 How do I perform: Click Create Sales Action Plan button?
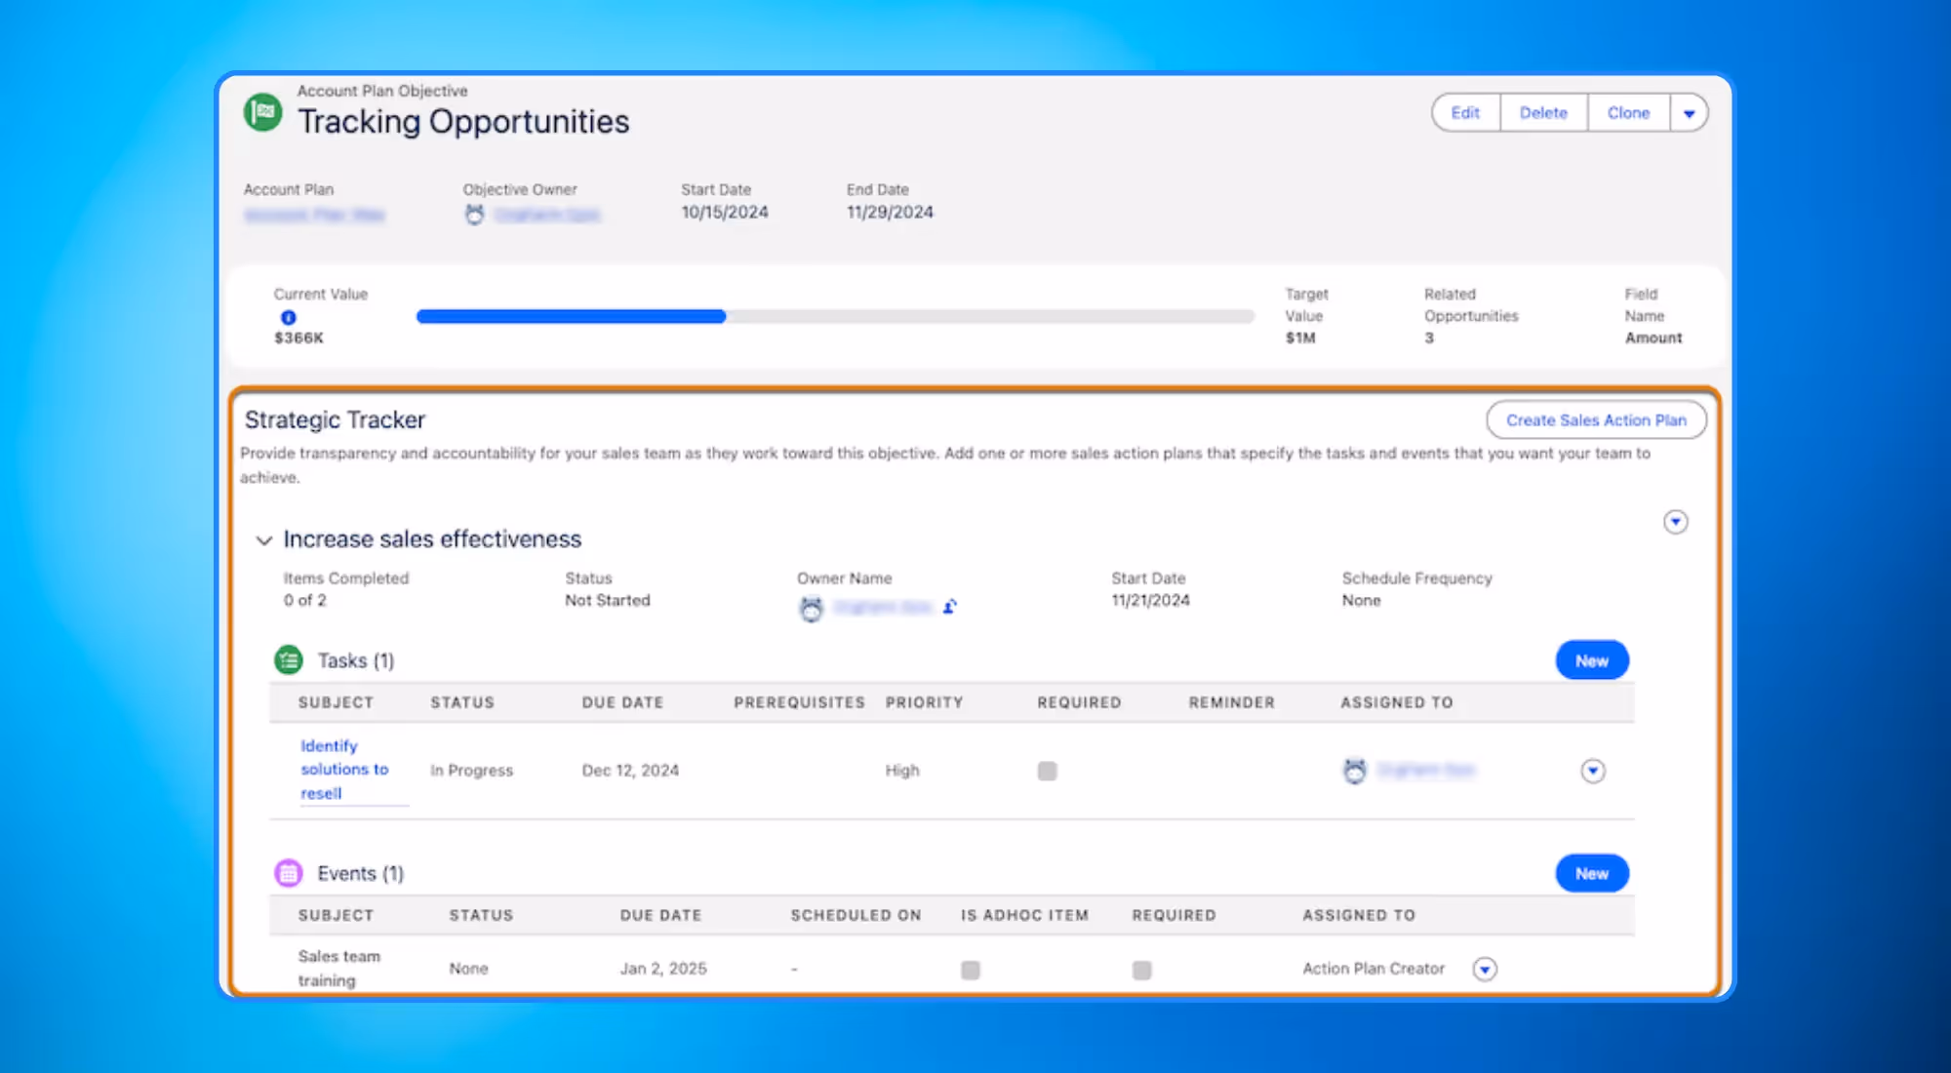[x=1596, y=420]
